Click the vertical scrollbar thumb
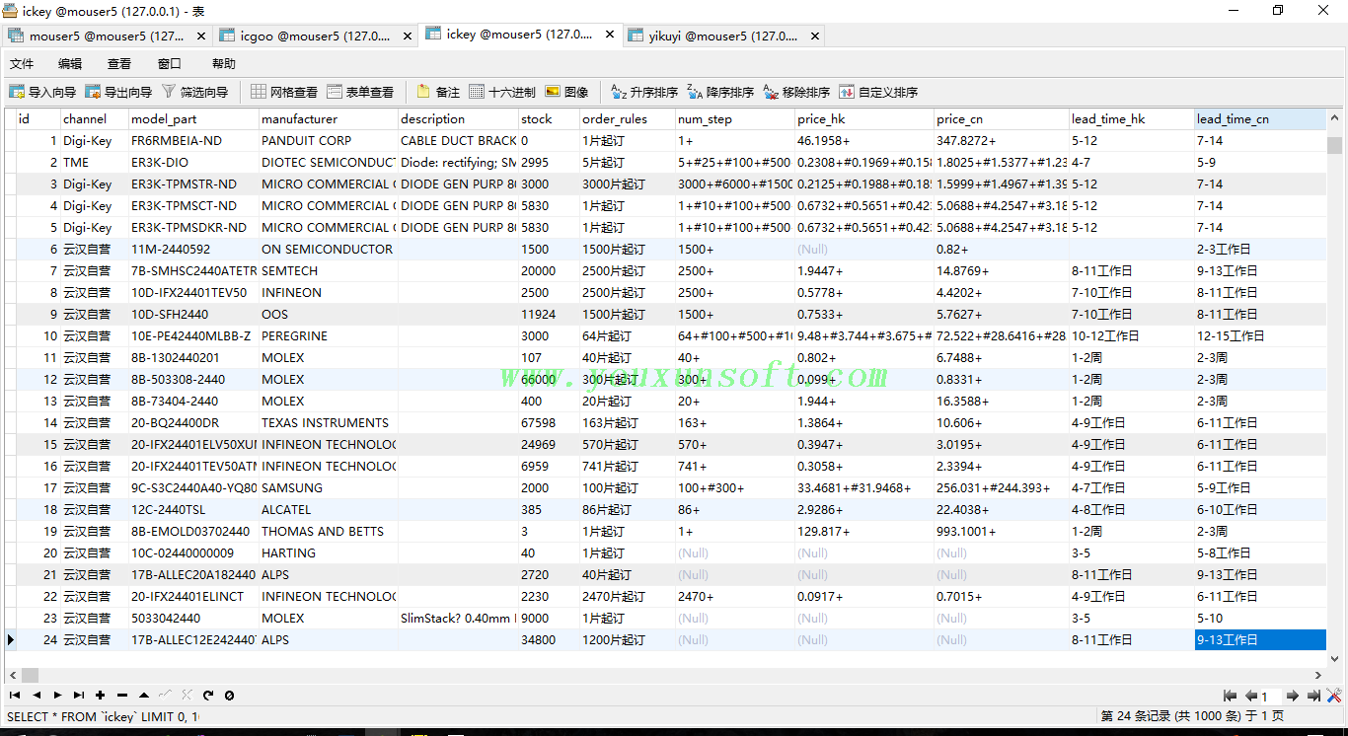This screenshot has width=1348, height=736. [1334, 146]
